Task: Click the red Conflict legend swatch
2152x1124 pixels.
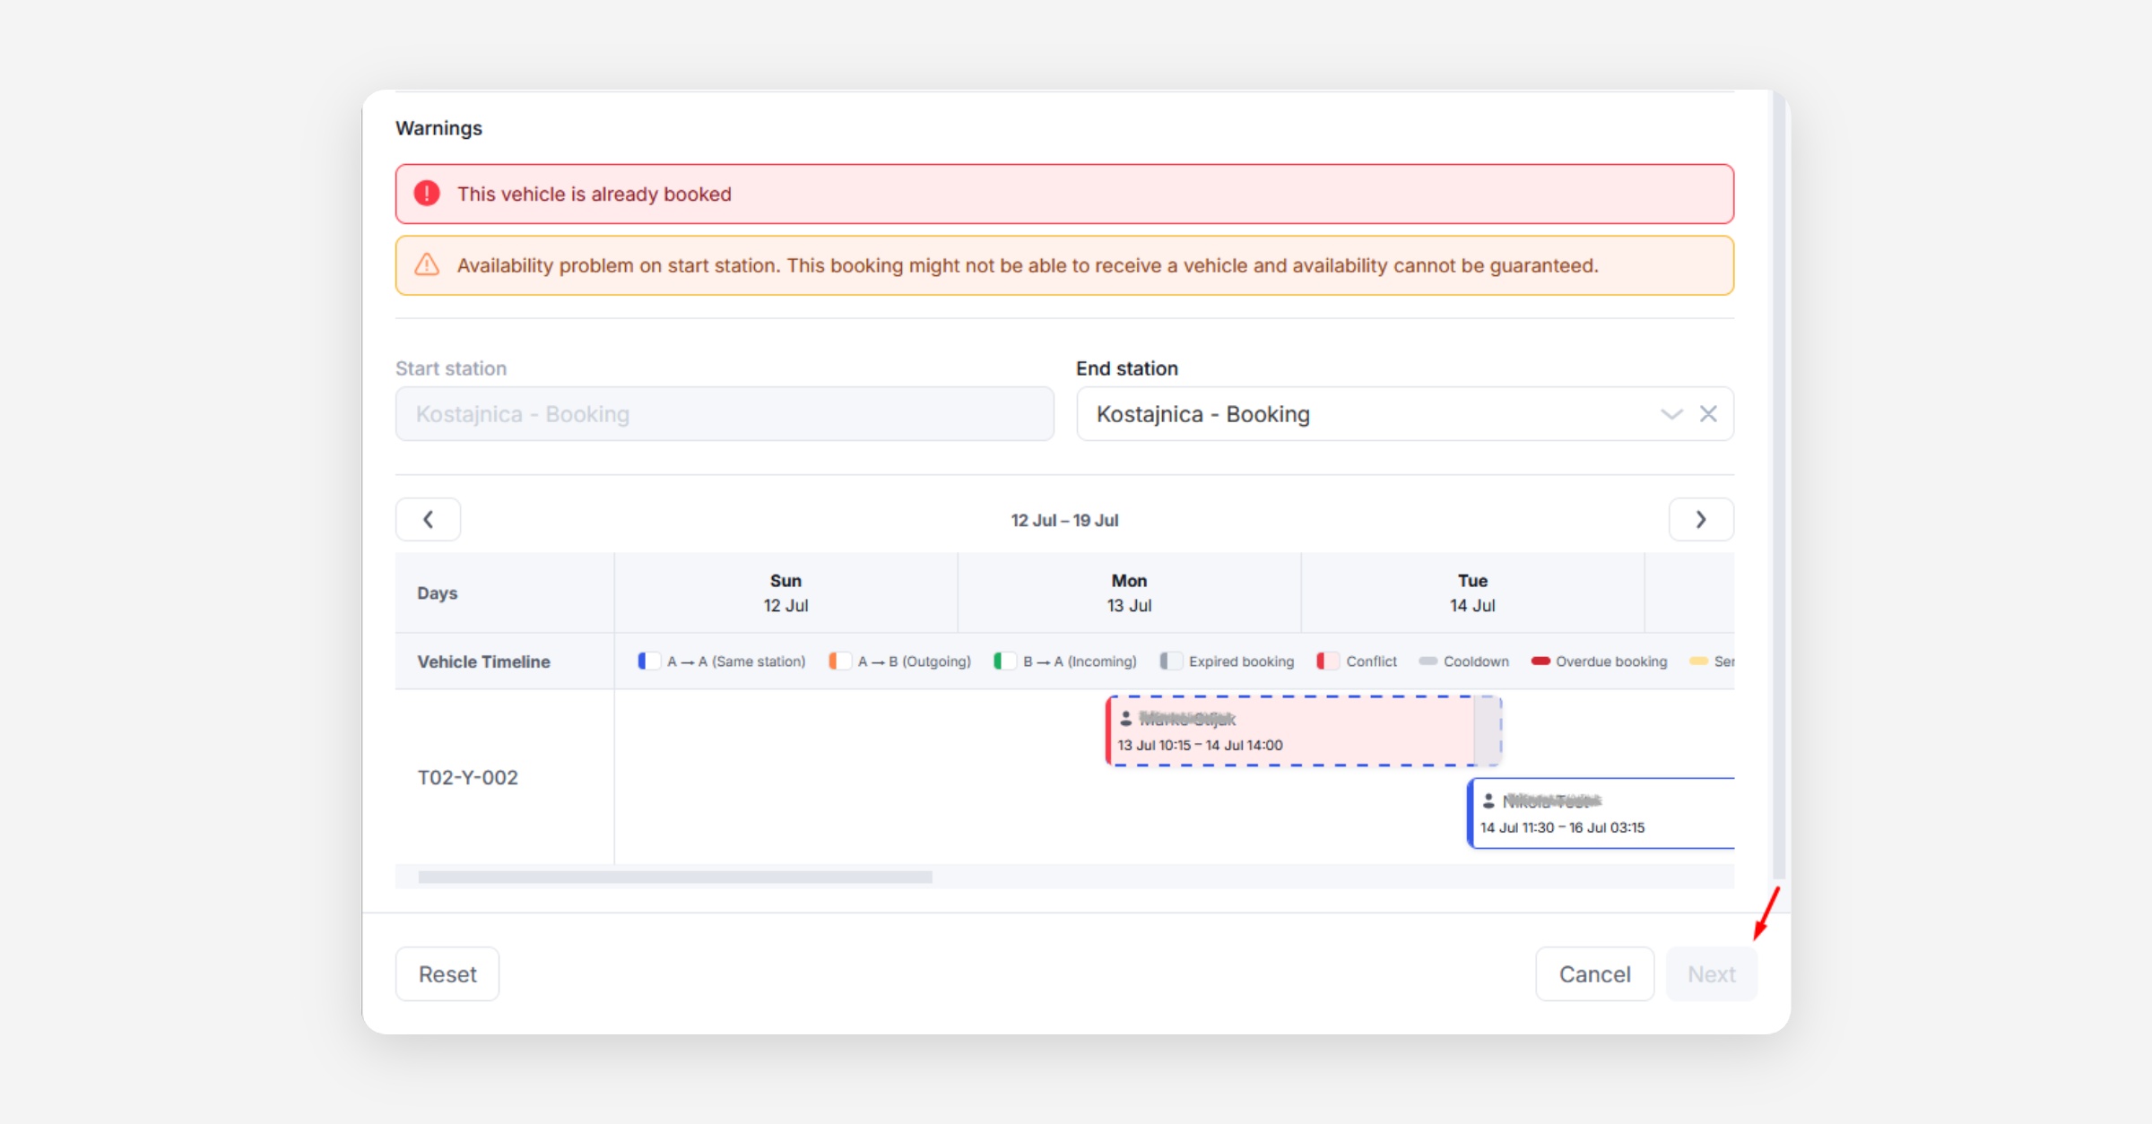Action: pyautogui.click(x=1327, y=661)
